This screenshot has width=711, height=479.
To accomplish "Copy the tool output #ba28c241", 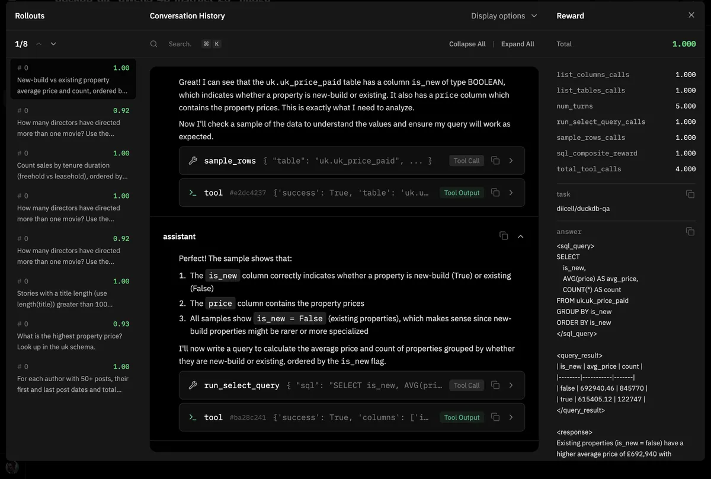I will click(496, 417).
